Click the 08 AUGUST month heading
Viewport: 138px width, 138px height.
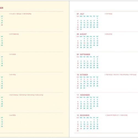pyautogui.click(x=82, y=34)
